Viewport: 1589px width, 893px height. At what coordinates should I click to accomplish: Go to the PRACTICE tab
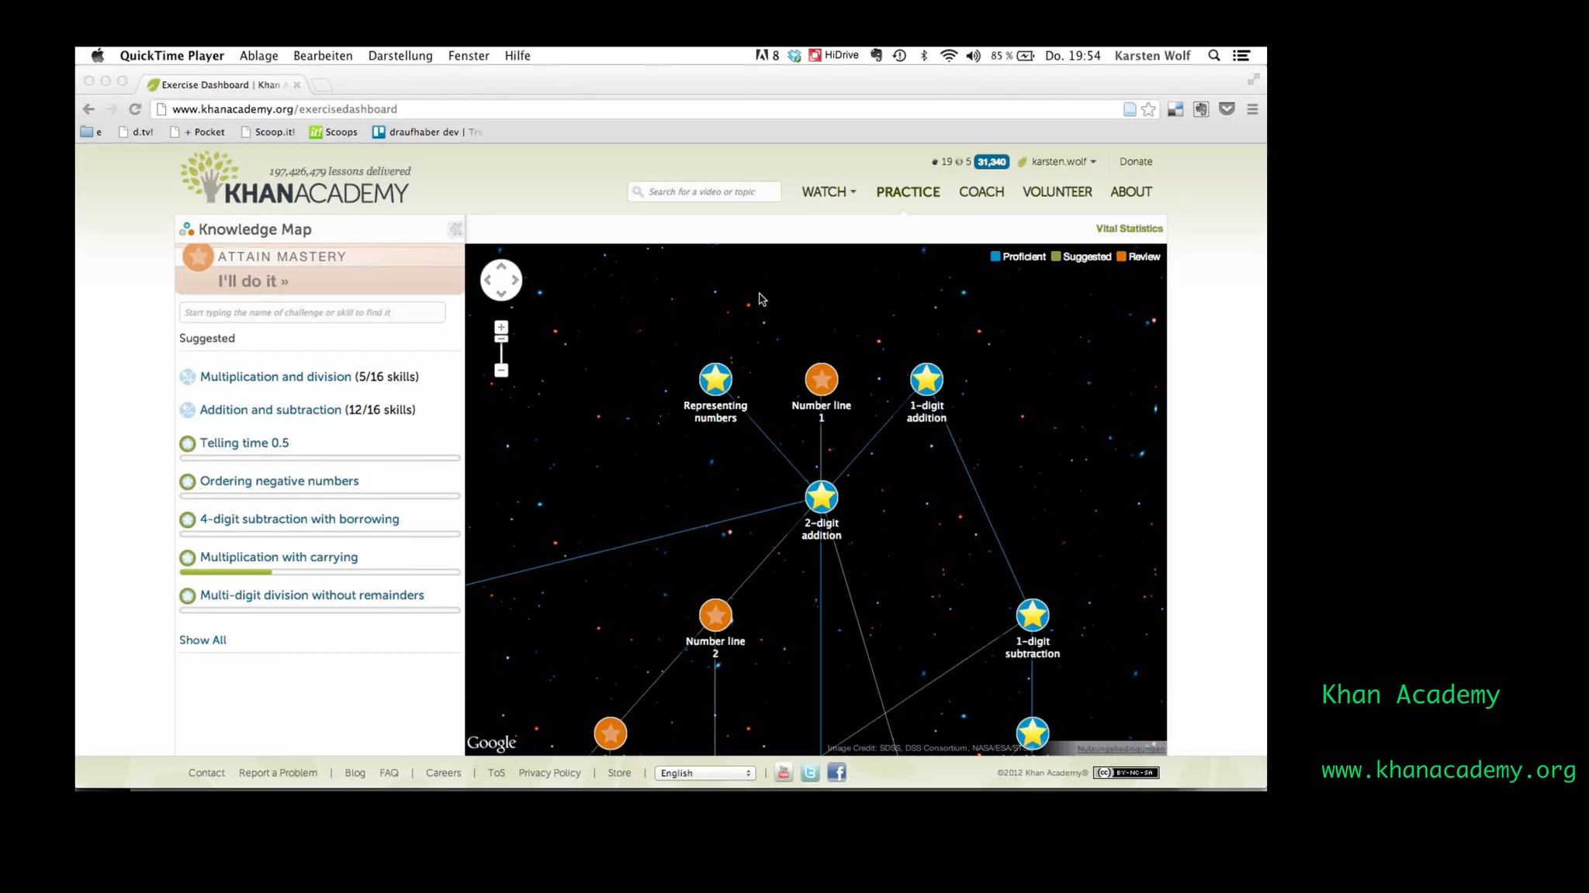pyautogui.click(x=908, y=191)
